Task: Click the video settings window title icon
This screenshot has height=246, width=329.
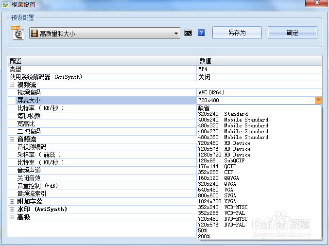Action: pyautogui.click(x=5, y=4)
